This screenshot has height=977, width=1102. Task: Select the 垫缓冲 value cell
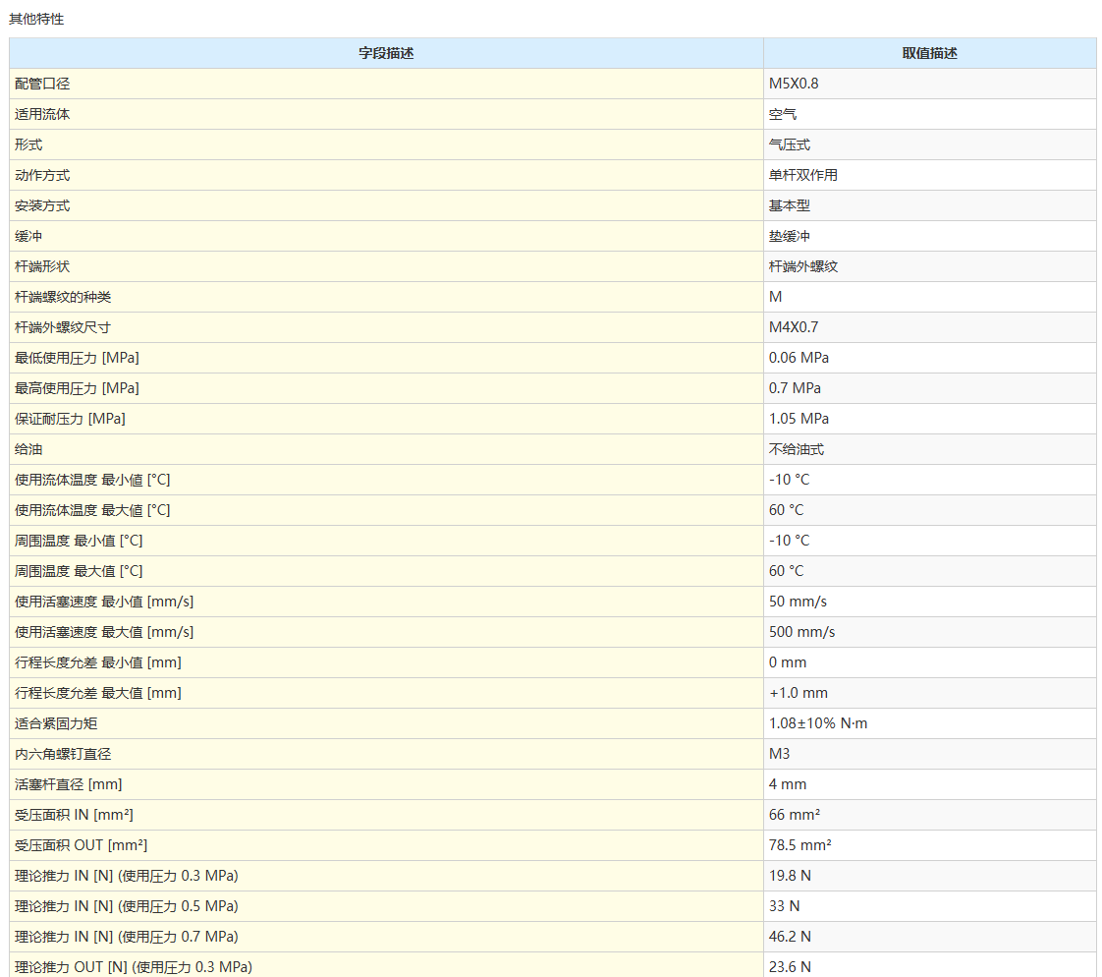click(x=790, y=236)
